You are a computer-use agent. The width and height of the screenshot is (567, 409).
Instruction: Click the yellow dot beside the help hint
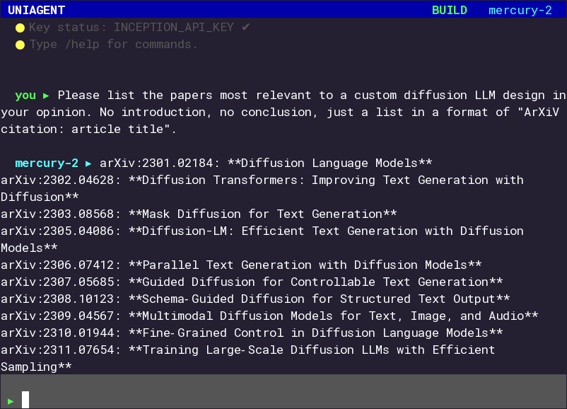click(20, 44)
